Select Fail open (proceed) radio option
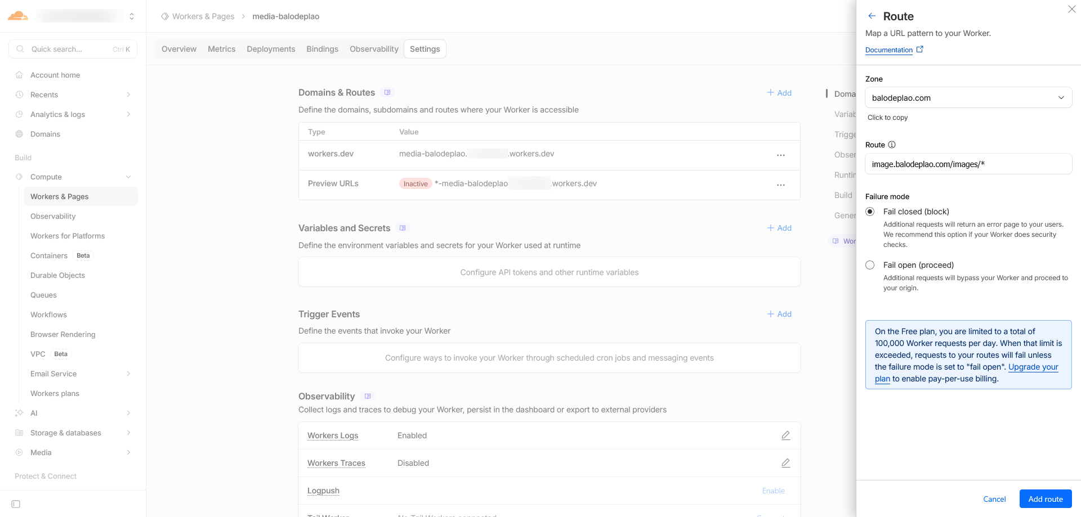1081x517 pixels. (x=870, y=265)
